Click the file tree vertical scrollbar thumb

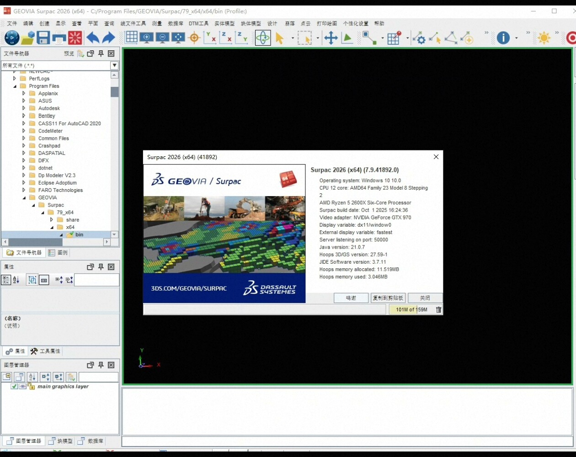[115, 92]
